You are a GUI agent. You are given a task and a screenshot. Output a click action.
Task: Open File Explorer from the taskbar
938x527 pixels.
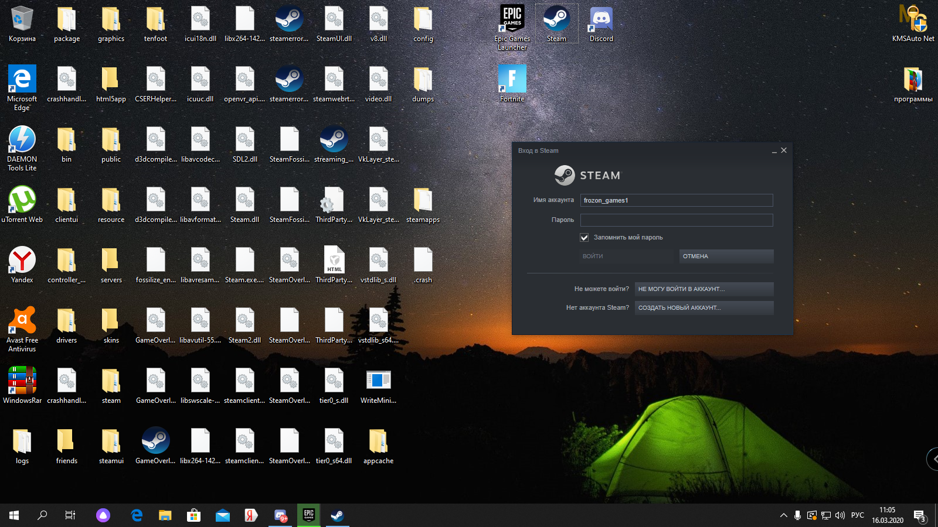click(165, 515)
